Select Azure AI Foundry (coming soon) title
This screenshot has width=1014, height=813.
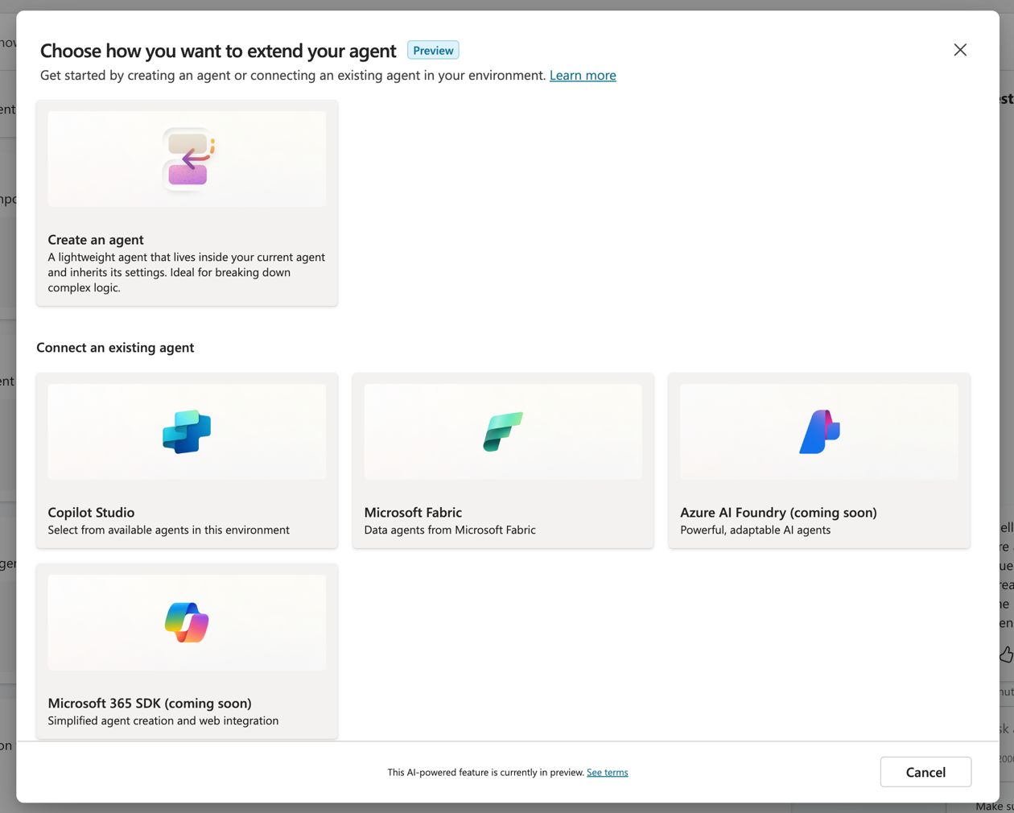tap(778, 512)
